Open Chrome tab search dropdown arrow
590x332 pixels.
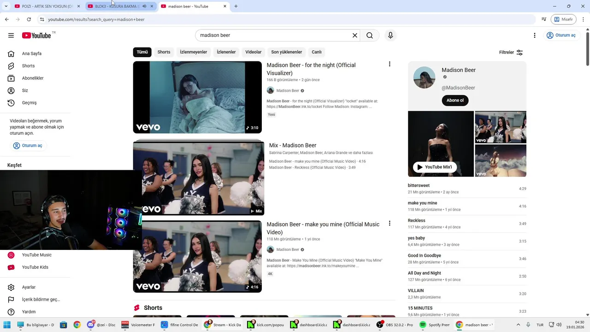coord(6,6)
